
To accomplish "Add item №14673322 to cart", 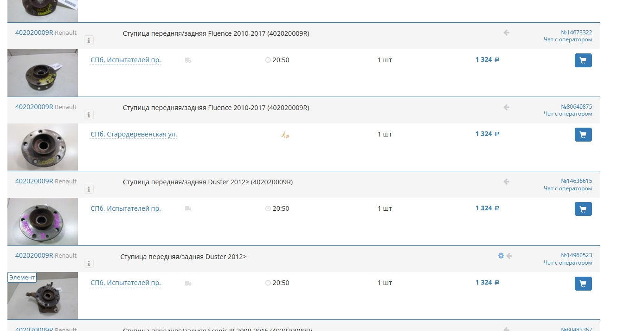I will 583,60.
